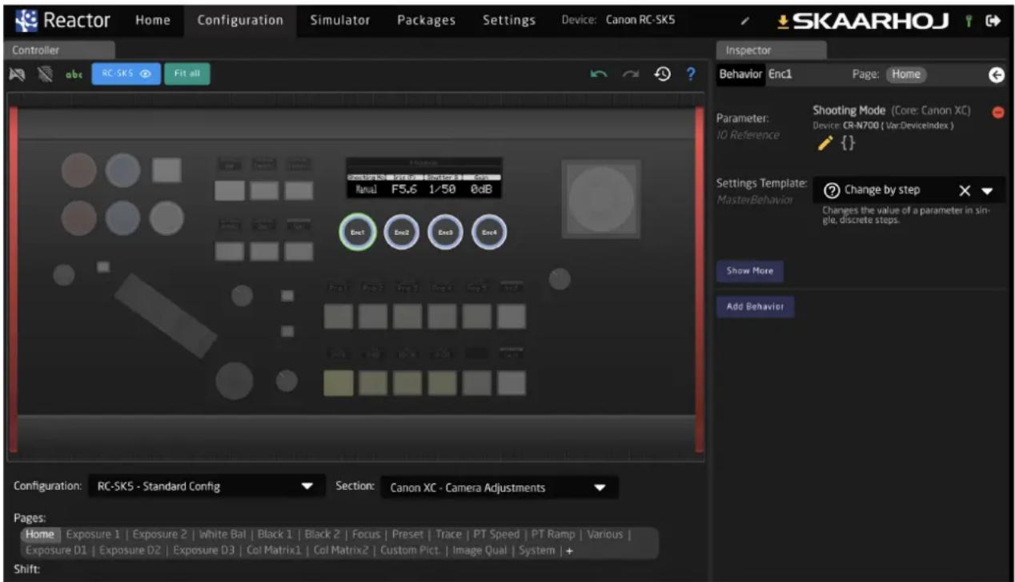This screenshot has width=1015, height=582.
Task: Select the Configuration tab
Action: point(240,20)
